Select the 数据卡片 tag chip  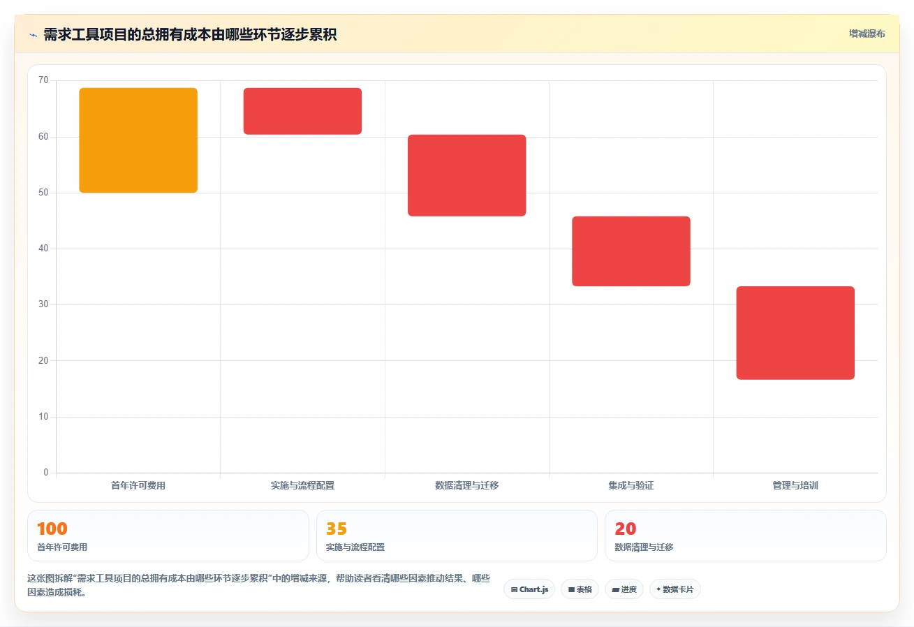click(675, 589)
